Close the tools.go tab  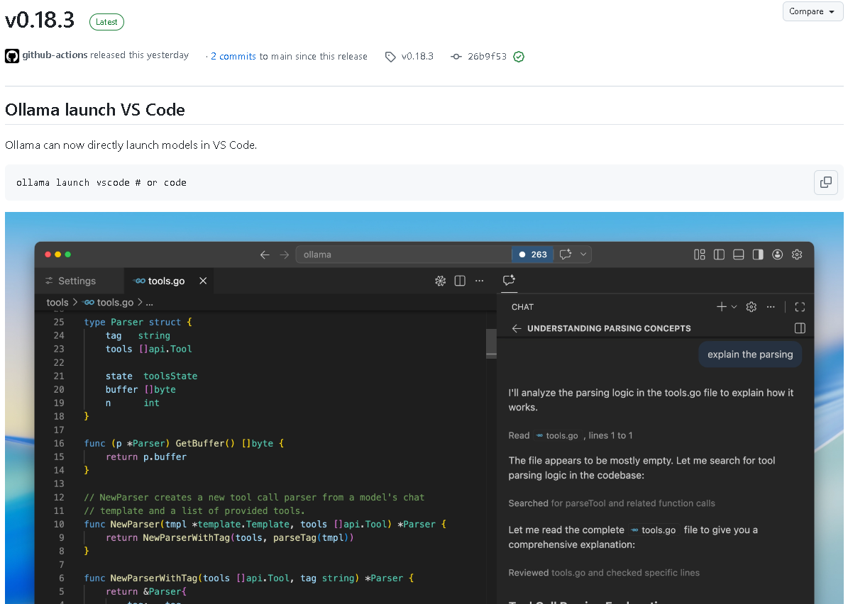(x=203, y=281)
